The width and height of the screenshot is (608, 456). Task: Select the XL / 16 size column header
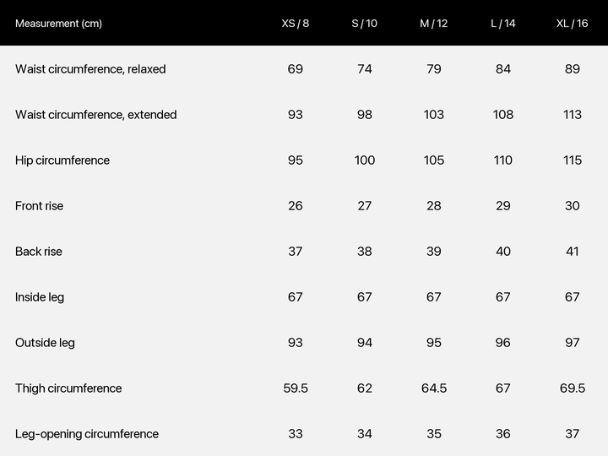(x=572, y=24)
